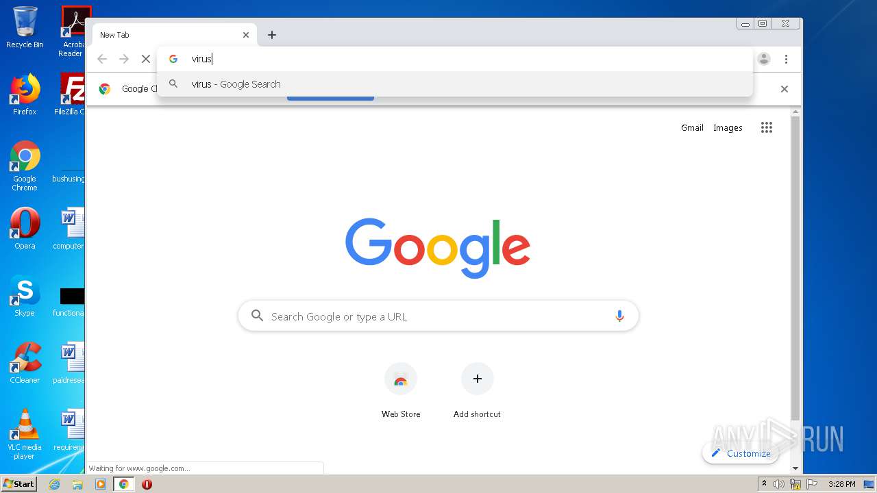
Task: Click the Google G icon in address bar
Action: 173,59
